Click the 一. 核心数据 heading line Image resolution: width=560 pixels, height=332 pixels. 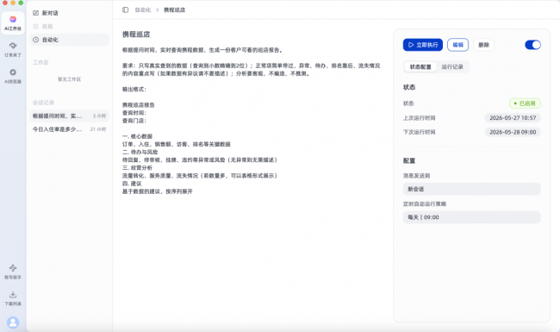[x=137, y=136]
